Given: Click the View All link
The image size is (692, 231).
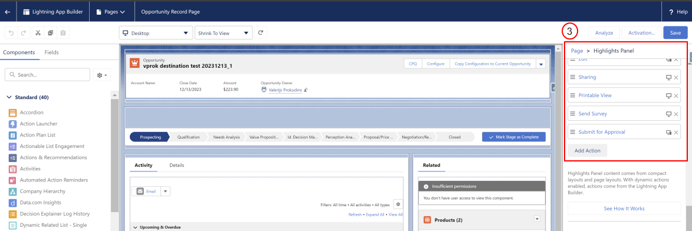Looking at the screenshot, I should point(395,214).
